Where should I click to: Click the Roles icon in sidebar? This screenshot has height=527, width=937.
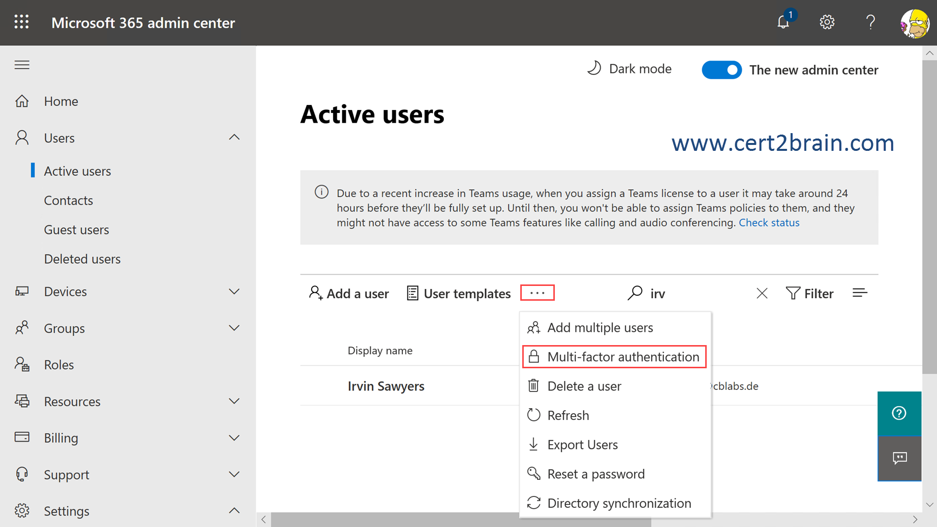[x=22, y=364]
